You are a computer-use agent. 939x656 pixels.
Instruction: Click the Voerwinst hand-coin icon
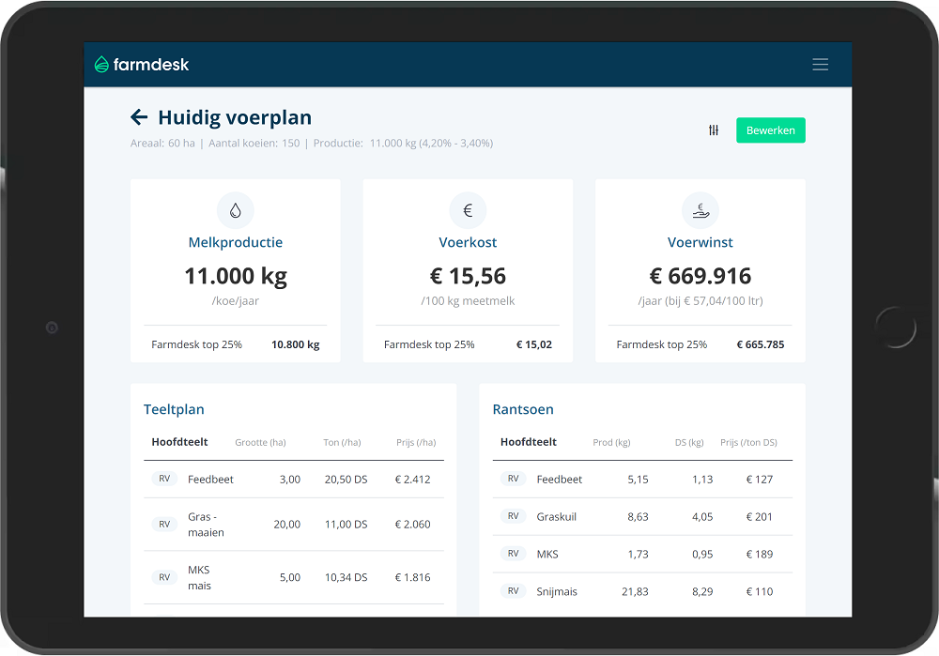[x=700, y=211]
